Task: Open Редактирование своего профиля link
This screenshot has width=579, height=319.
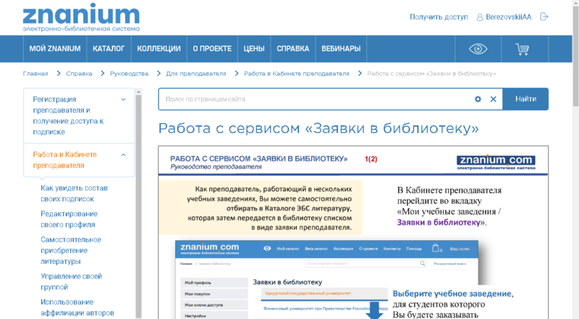Action: point(69,219)
